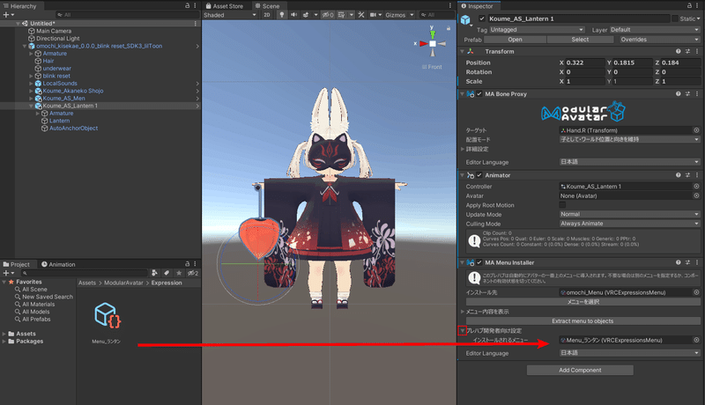Click search by type icon in Project

(155, 273)
